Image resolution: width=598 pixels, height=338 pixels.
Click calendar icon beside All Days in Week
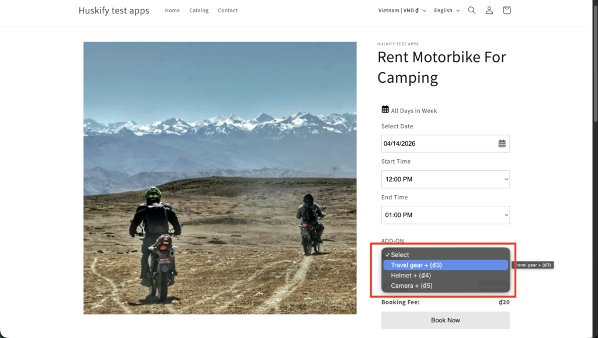[385, 110]
